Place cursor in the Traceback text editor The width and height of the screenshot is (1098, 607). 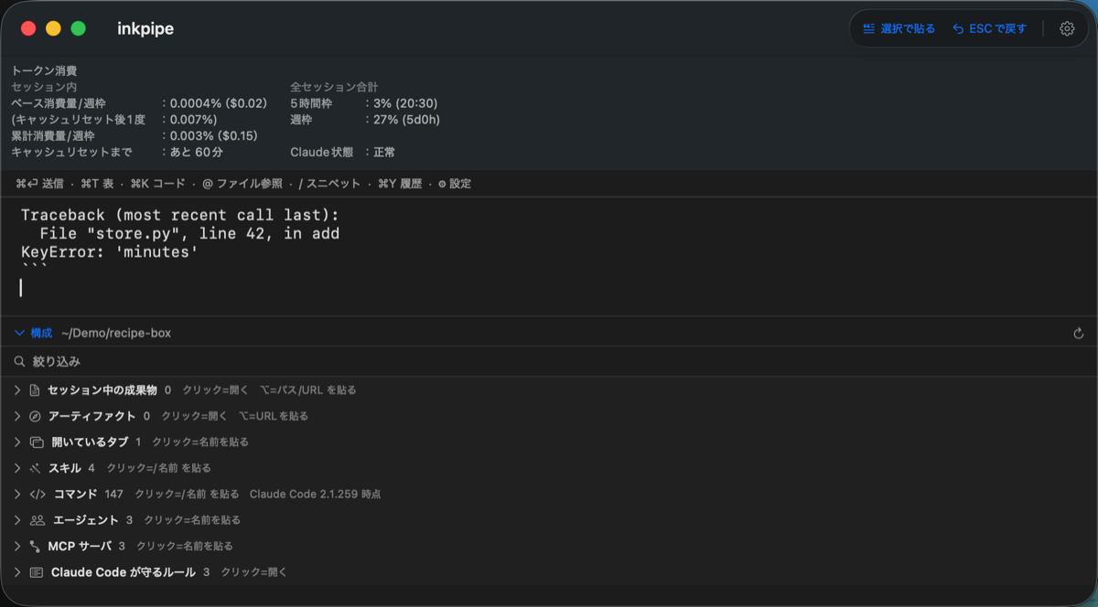(x=549, y=256)
